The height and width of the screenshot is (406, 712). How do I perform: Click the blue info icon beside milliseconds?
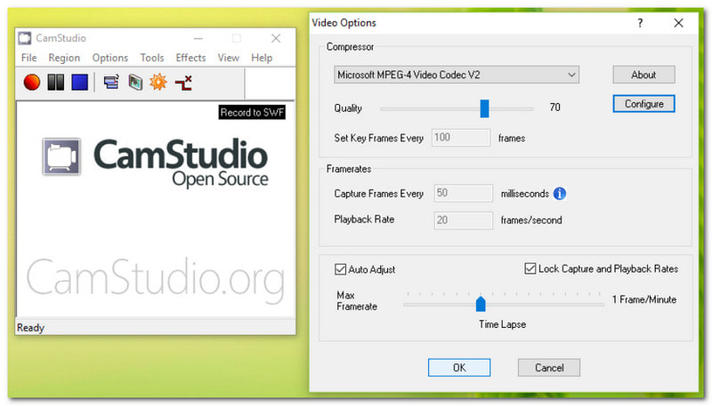point(560,194)
